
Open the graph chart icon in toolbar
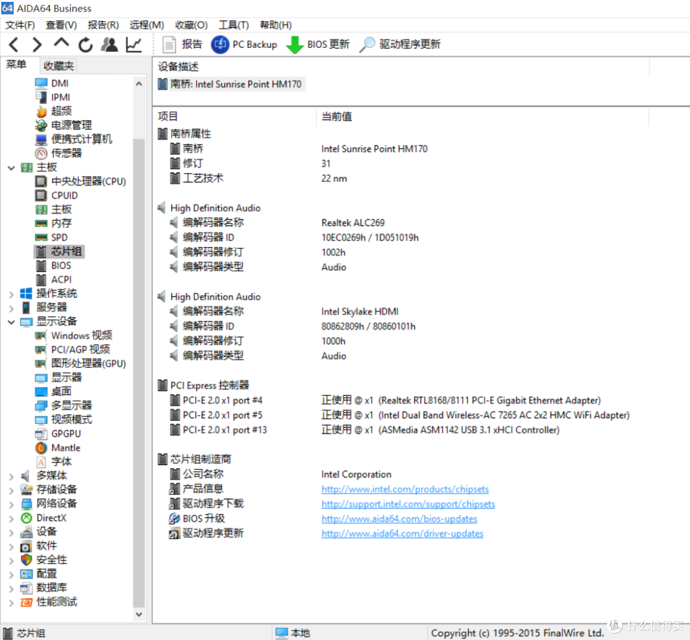134,45
